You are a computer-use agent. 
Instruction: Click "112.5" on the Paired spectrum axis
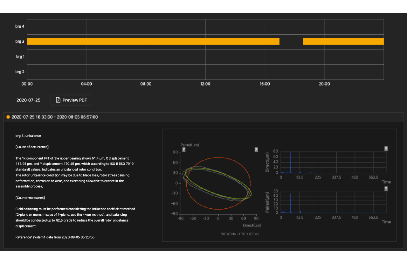pos(299,218)
